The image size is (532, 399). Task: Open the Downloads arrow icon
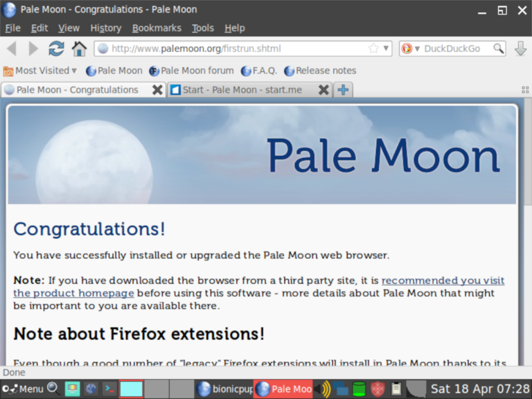coord(520,48)
